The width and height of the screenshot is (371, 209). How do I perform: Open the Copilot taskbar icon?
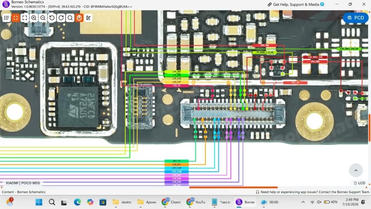[x=90, y=202]
